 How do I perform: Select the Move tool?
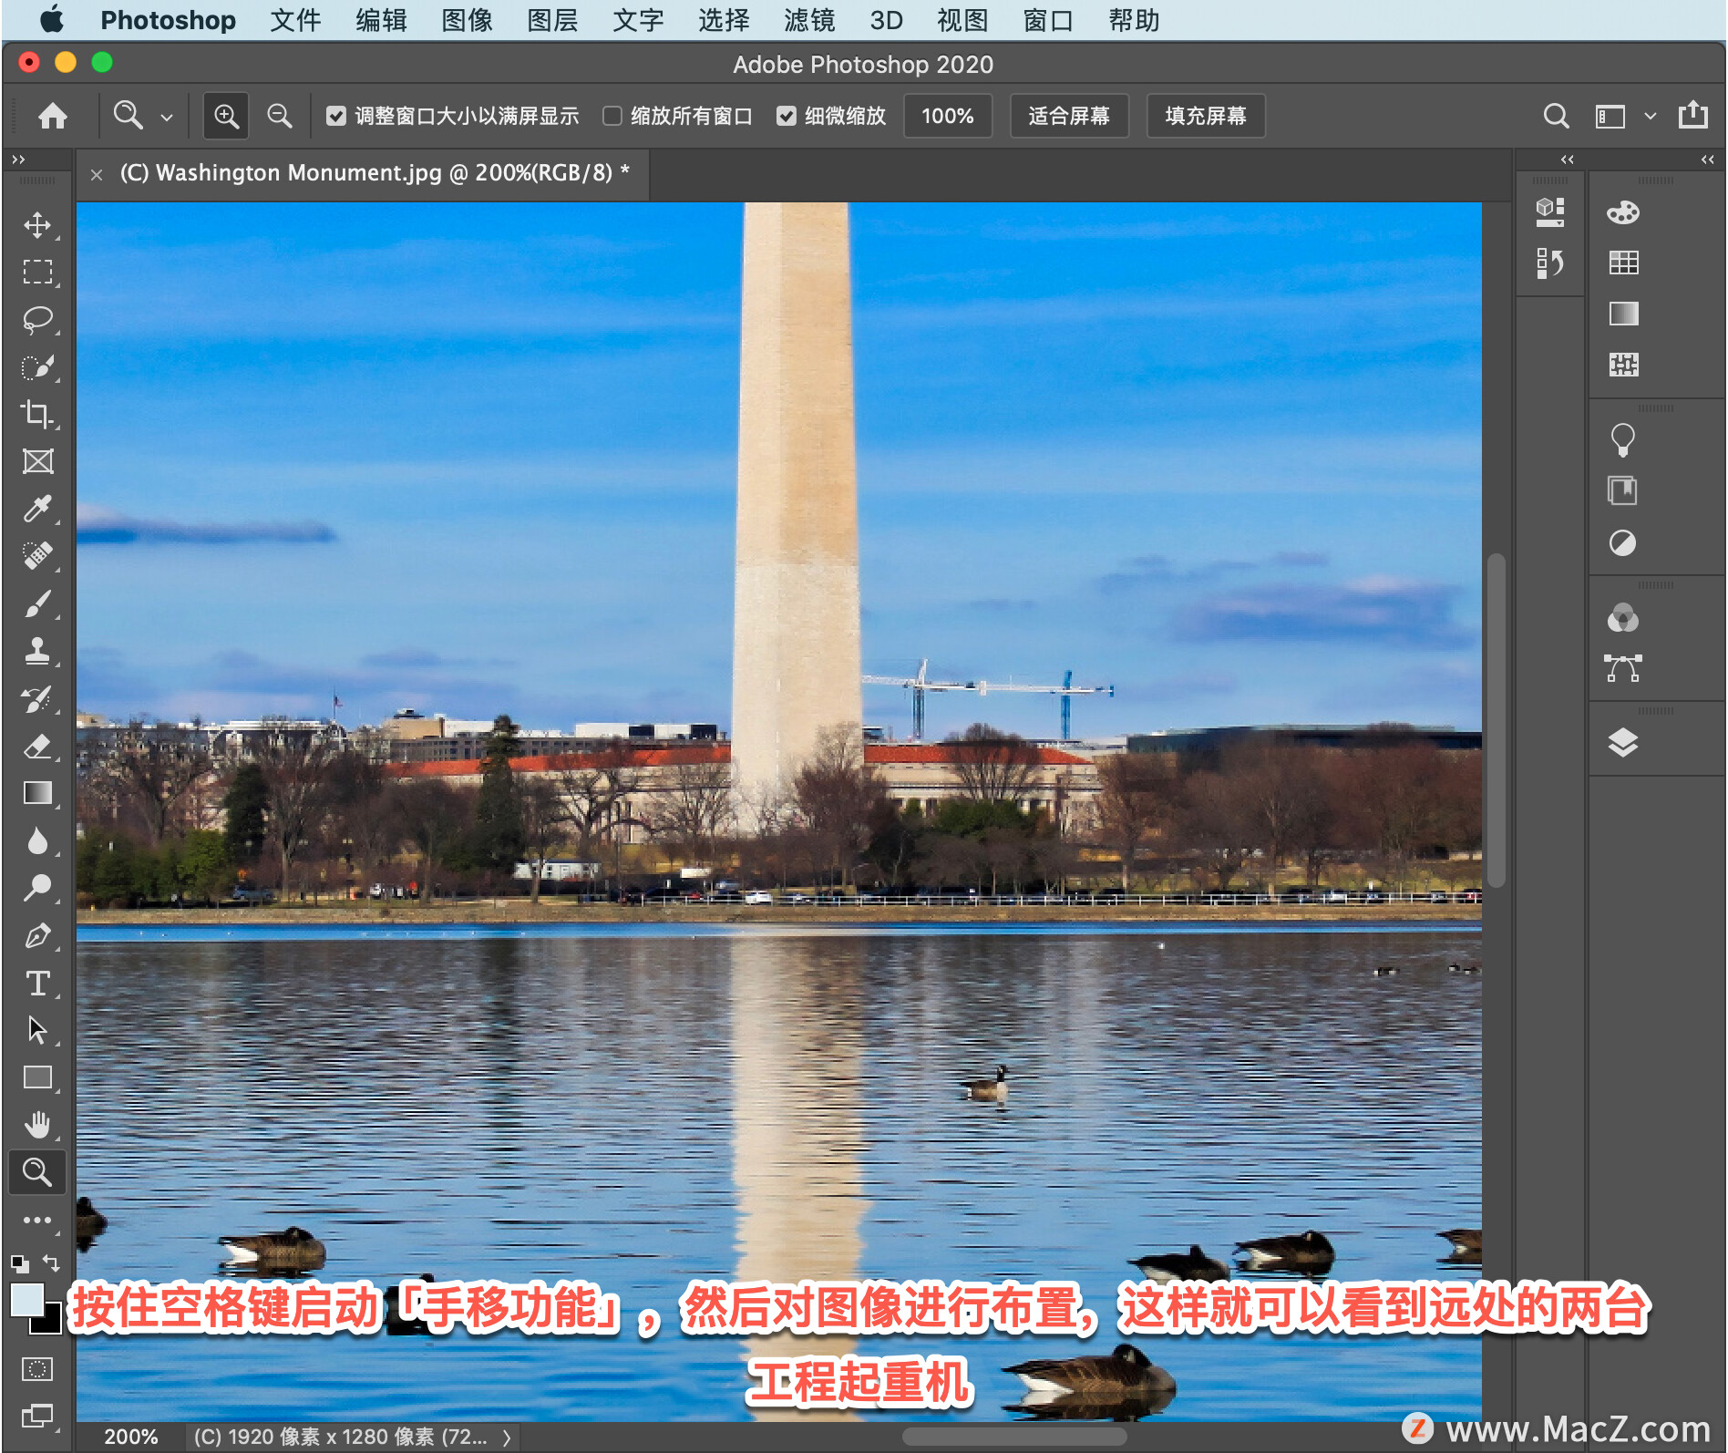(x=37, y=224)
